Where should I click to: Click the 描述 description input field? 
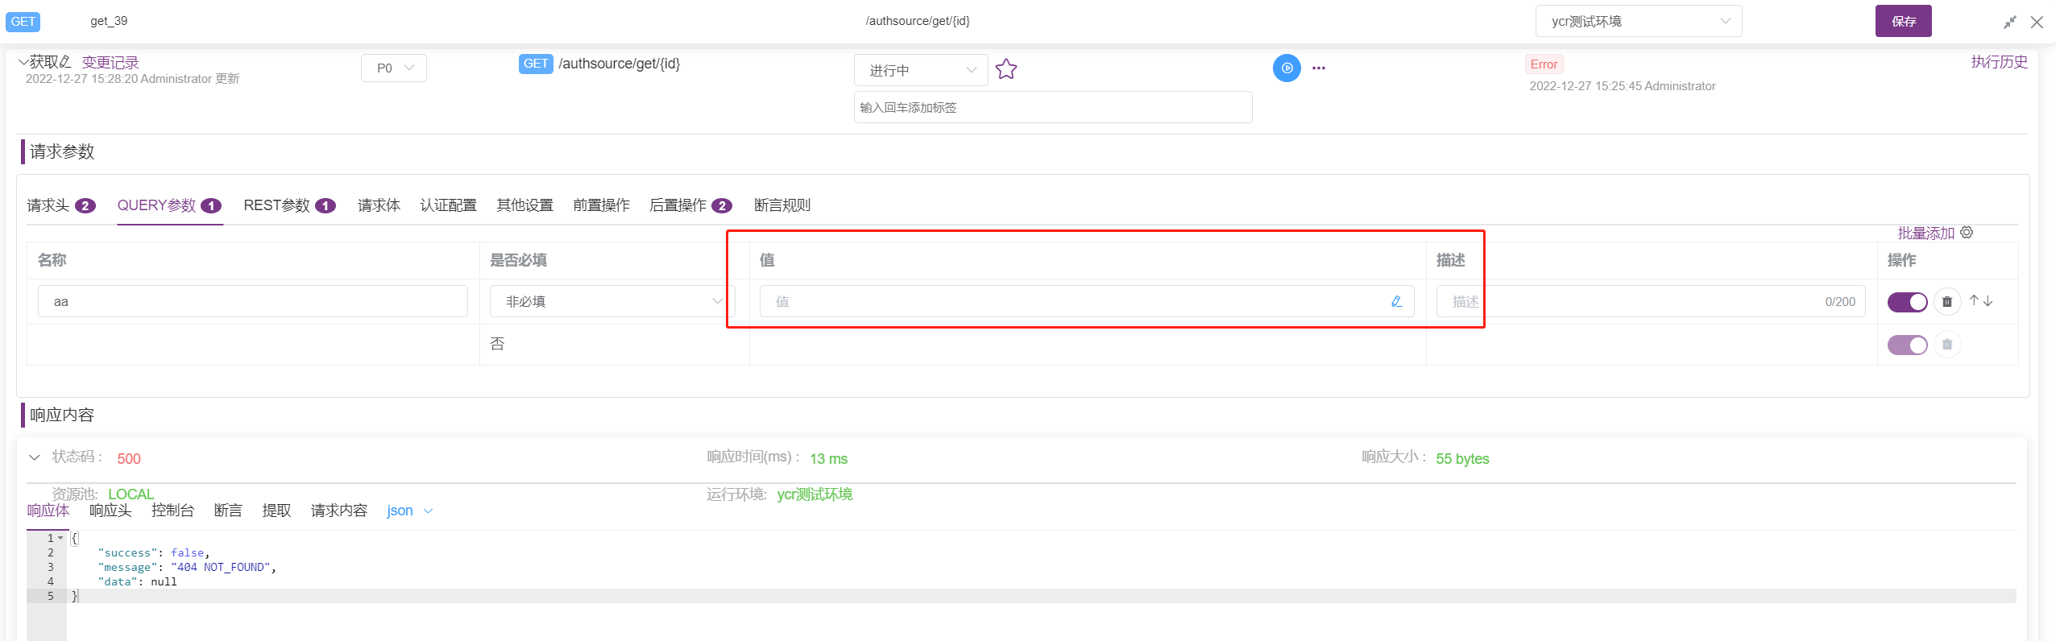1651,301
